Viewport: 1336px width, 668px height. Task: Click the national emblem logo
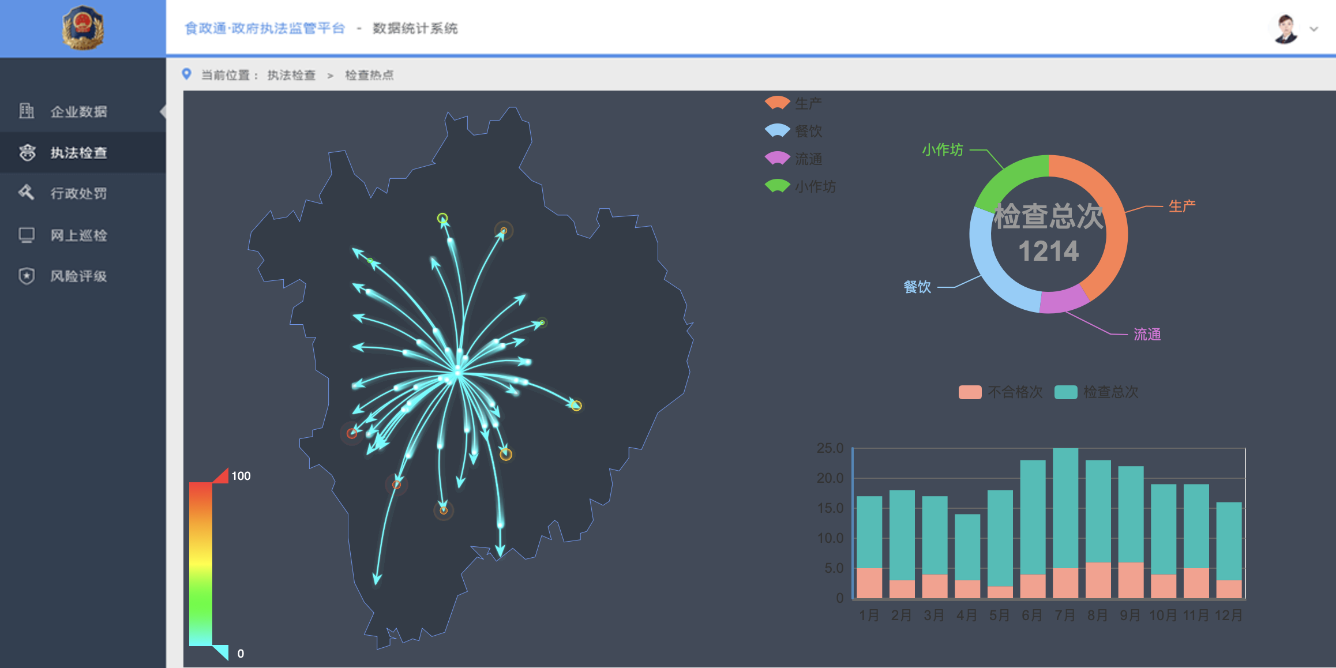82,27
